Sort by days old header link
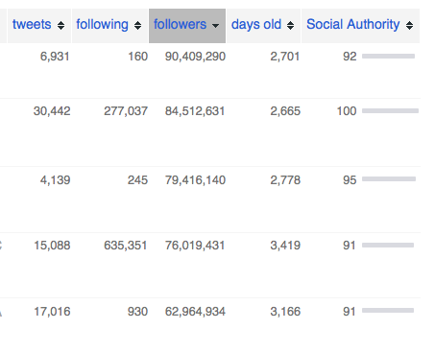435x353 pixels. tap(256, 25)
